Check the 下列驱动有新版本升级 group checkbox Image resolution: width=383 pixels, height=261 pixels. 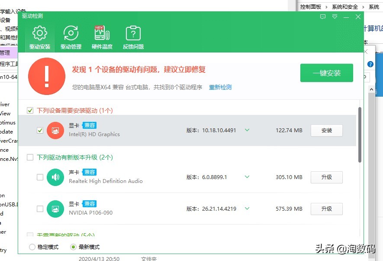[30, 157]
